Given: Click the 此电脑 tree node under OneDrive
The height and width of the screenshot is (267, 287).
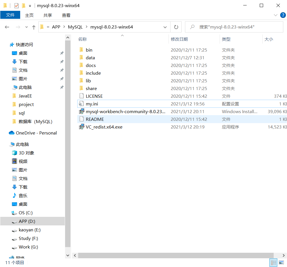Looking at the screenshot, I should coord(22,144).
